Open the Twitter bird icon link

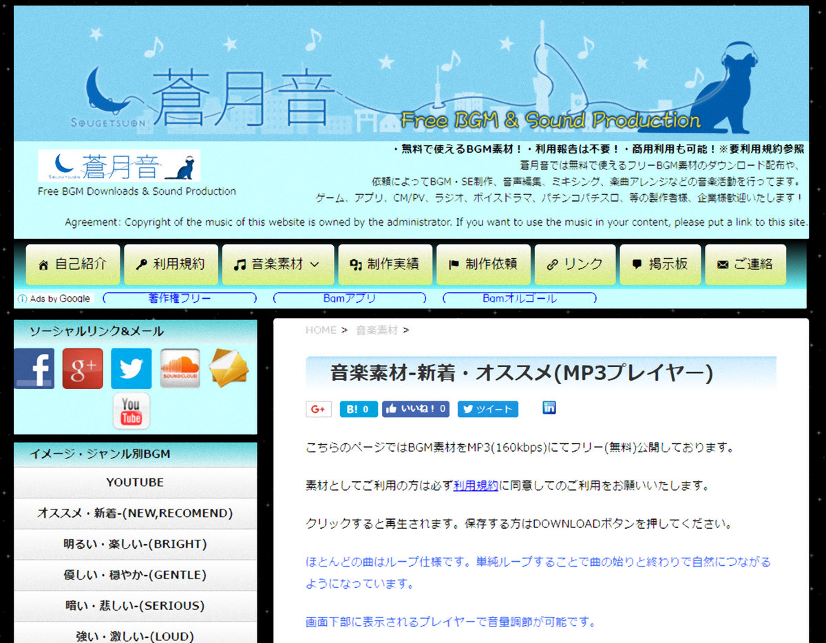(x=131, y=368)
